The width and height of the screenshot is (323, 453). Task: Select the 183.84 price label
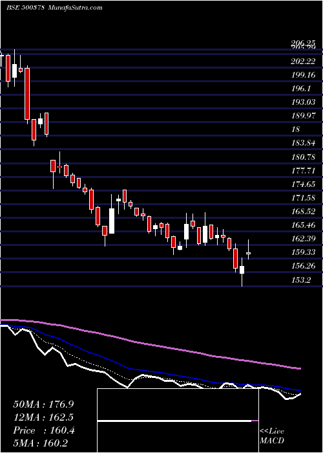point(304,143)
